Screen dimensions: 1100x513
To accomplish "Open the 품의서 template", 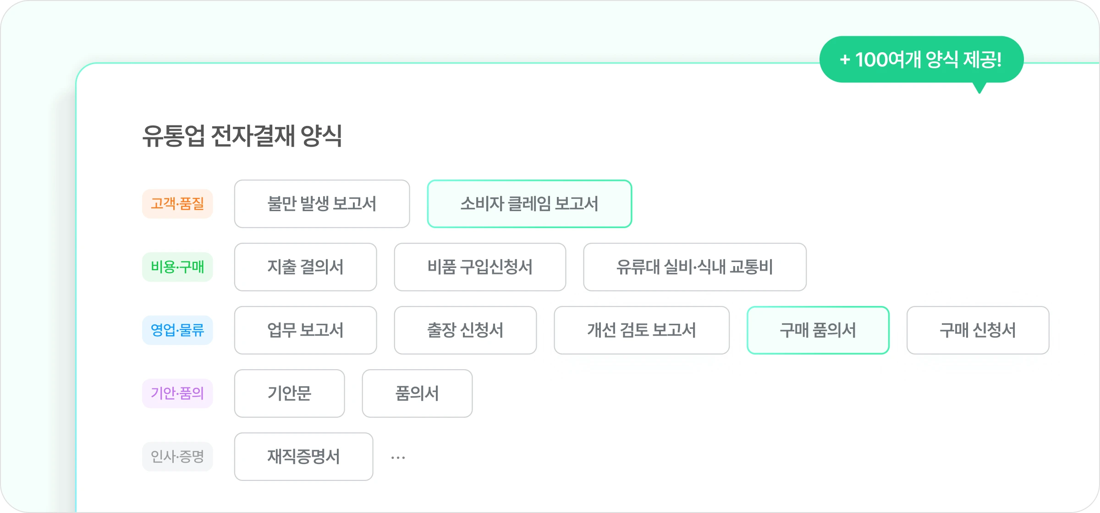I will 417,394.
